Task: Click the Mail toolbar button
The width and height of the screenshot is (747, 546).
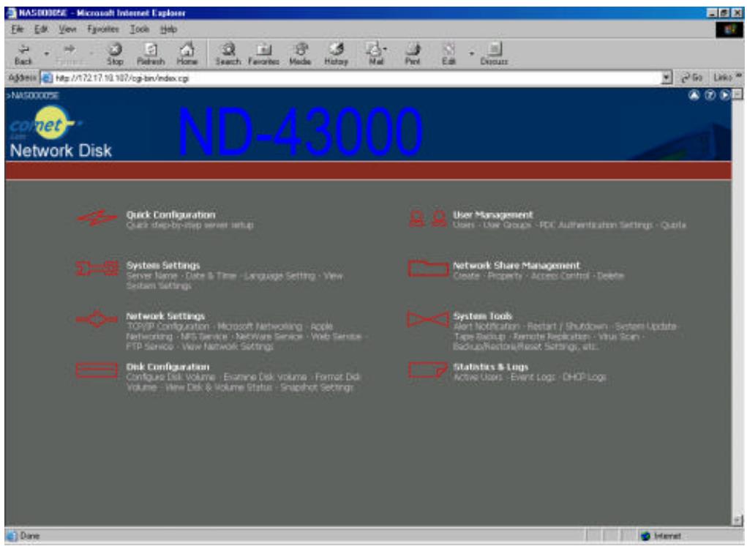Action: [376, 54]
